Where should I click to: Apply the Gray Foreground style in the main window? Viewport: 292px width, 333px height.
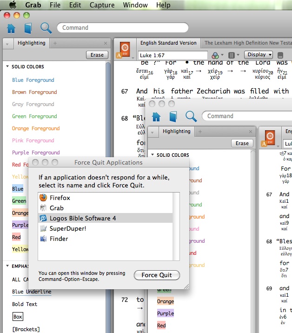click(33, 104)
